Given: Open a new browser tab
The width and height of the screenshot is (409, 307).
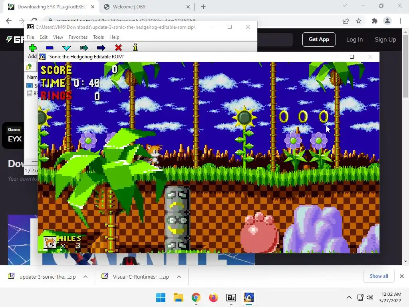Looking at the screenshot, I should pos(203,7).
